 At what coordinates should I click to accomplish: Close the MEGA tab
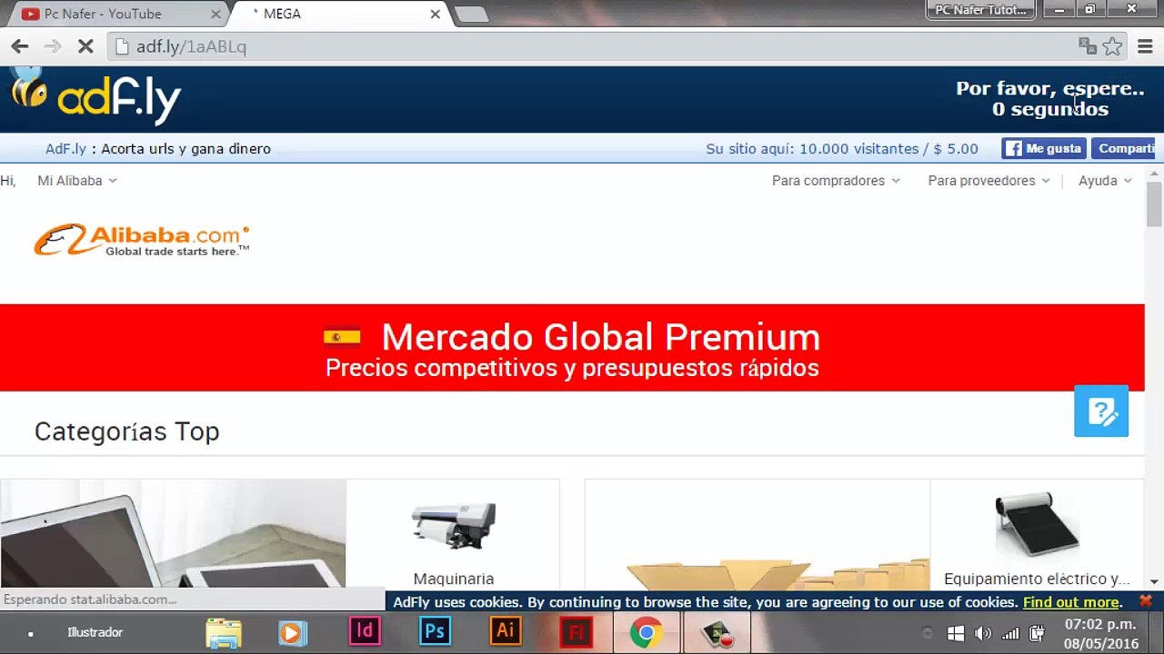coord(435,14)
